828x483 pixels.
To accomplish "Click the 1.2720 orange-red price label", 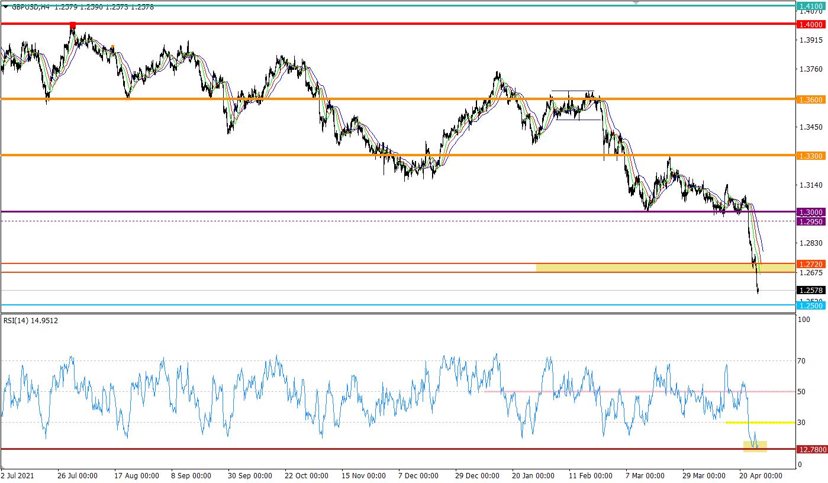I will tap(811, 264).
